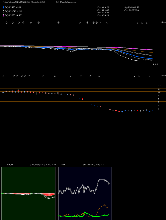Viewport: 166px width, 220px height.
Task: Click the price axis label 7
Action: tap(159, 102)
